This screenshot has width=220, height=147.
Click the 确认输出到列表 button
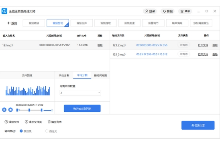82,109
